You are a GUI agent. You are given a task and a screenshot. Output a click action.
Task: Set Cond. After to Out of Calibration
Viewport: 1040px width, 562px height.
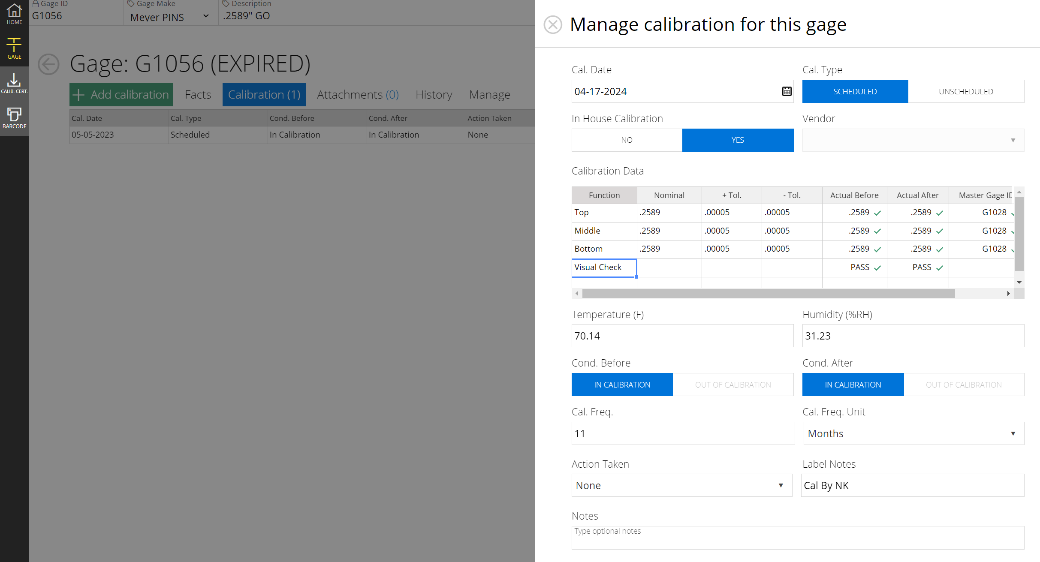tap(964, 385)
